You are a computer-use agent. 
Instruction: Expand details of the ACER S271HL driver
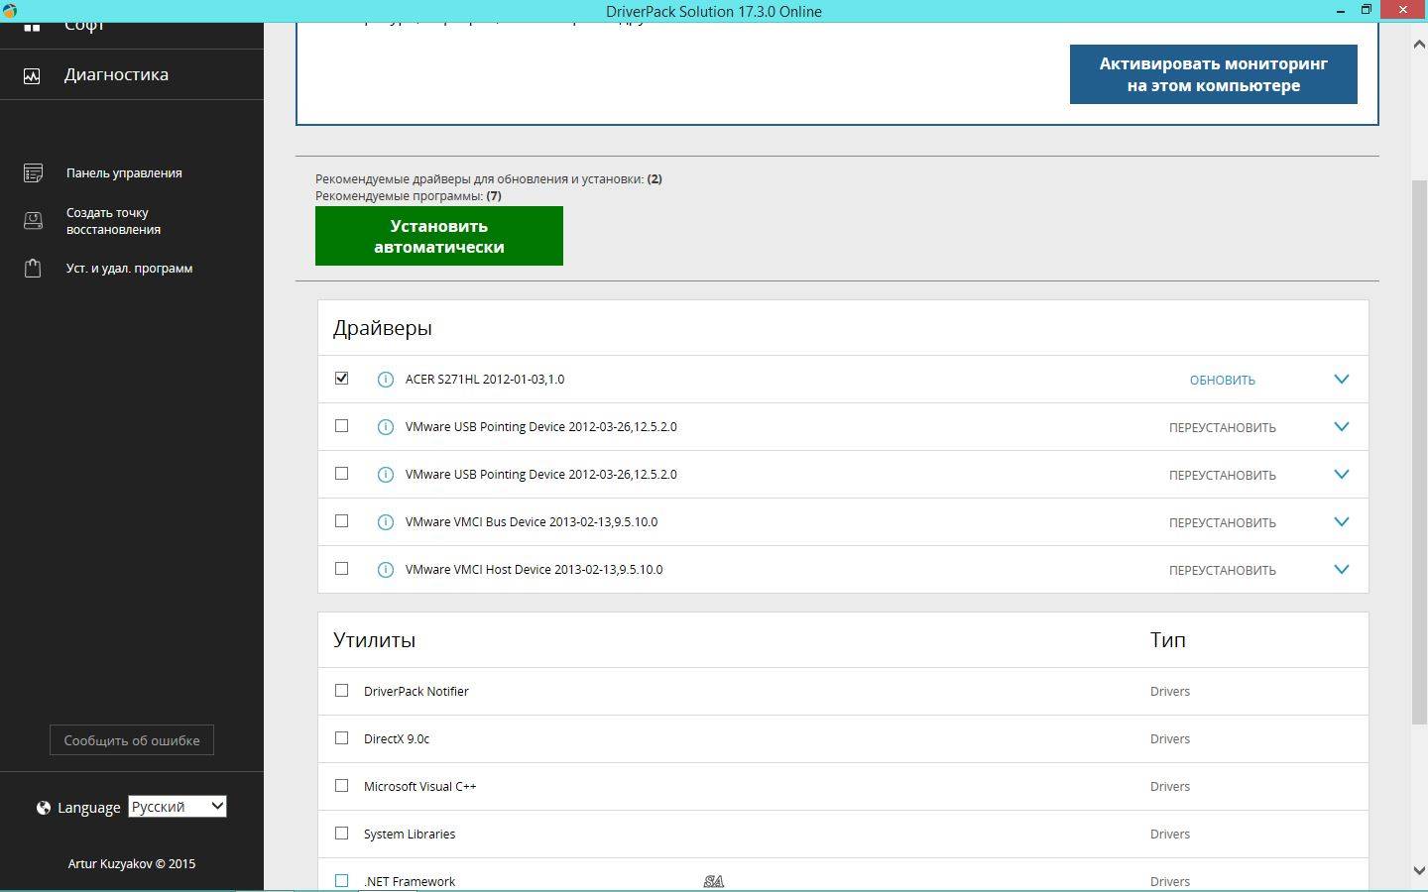(1342, 380)
